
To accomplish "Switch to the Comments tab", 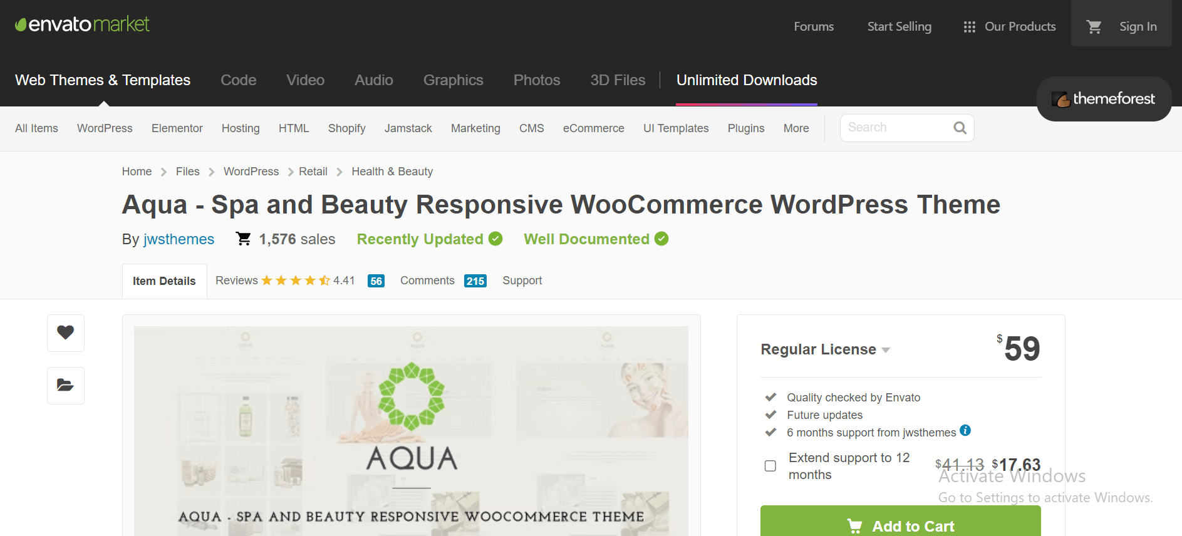I will (x=427, y=281).
